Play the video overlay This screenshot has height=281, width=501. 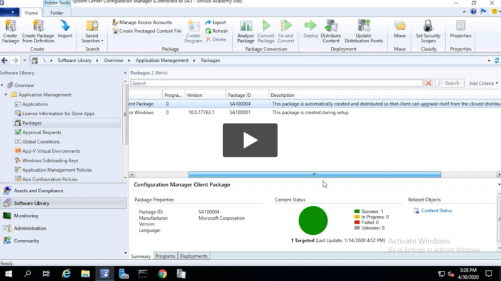(x=250, y=140)
